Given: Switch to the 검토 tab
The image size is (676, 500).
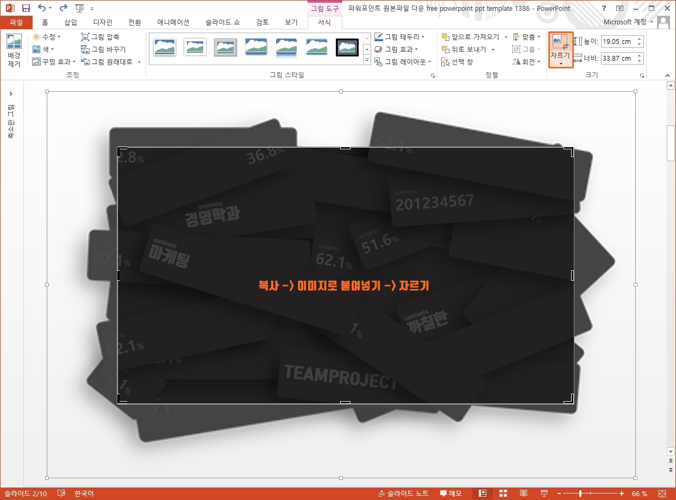Looking at the screenshot, I should point(262,22).
